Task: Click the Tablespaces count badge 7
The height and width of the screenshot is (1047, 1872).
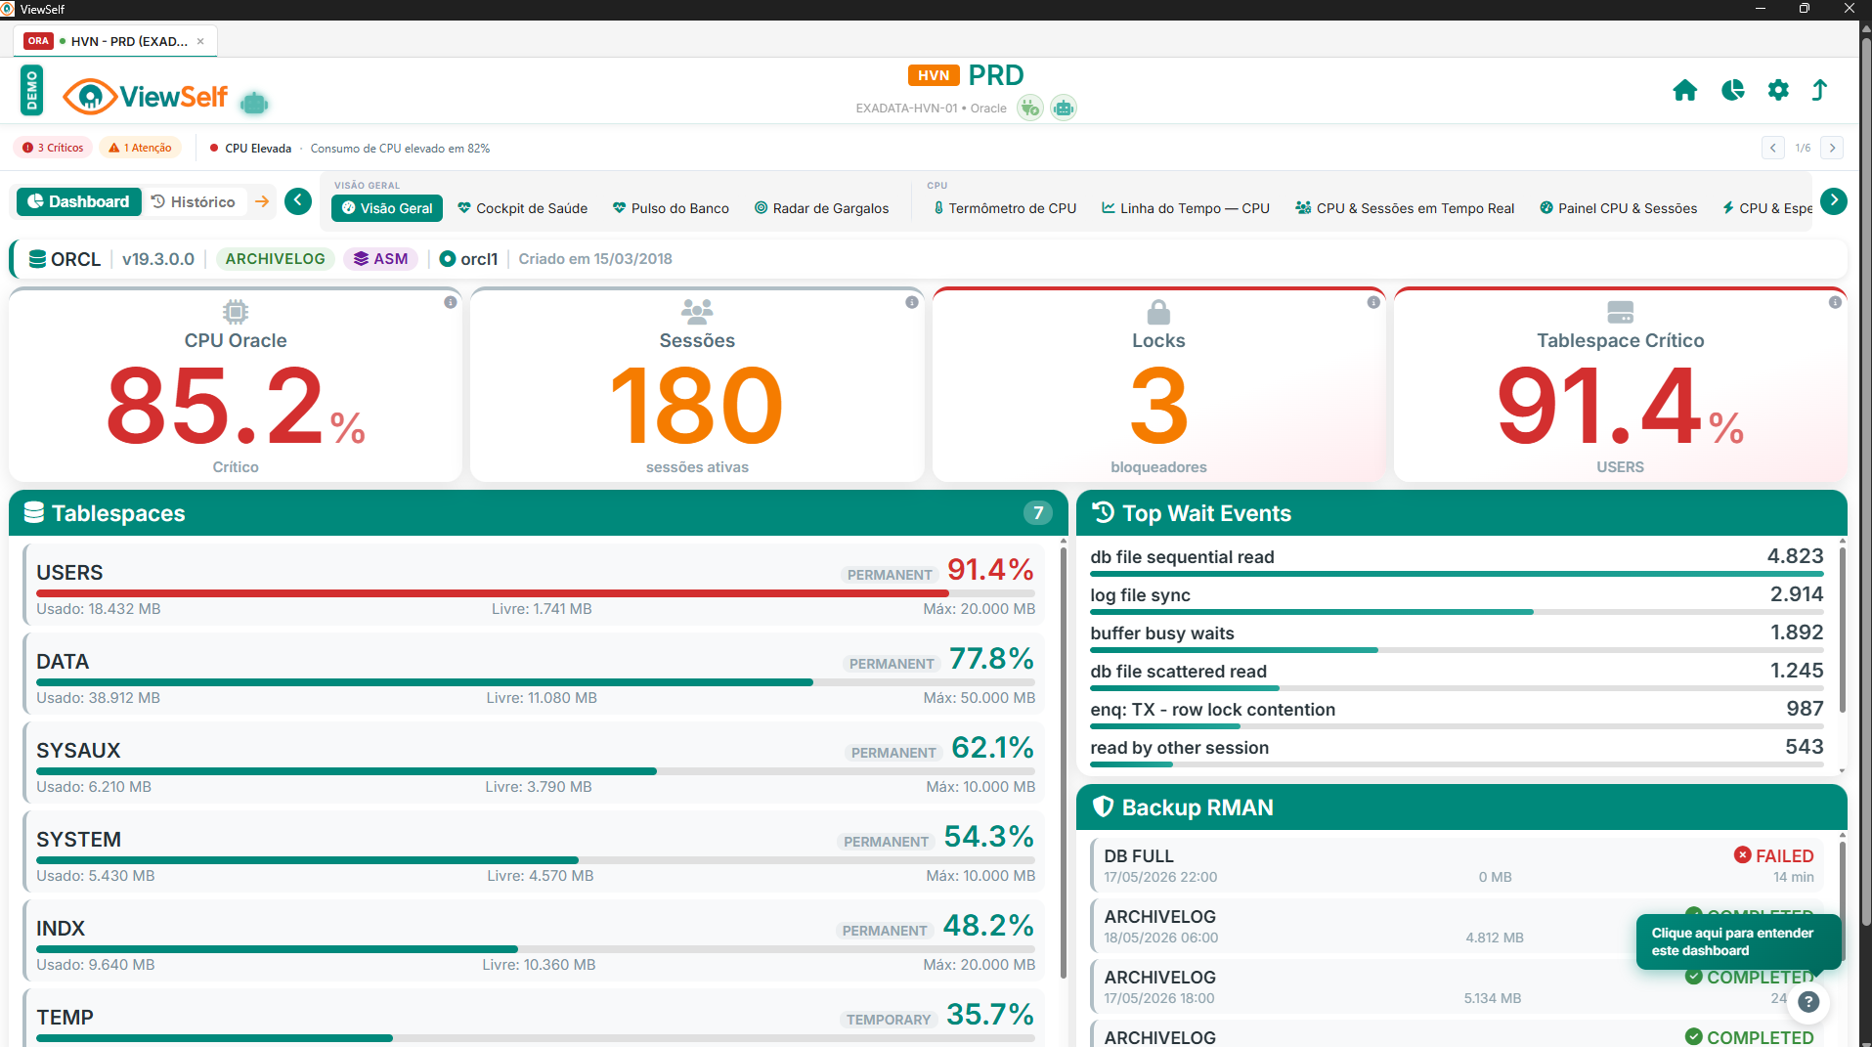Action: click(x=1037, y=513)
